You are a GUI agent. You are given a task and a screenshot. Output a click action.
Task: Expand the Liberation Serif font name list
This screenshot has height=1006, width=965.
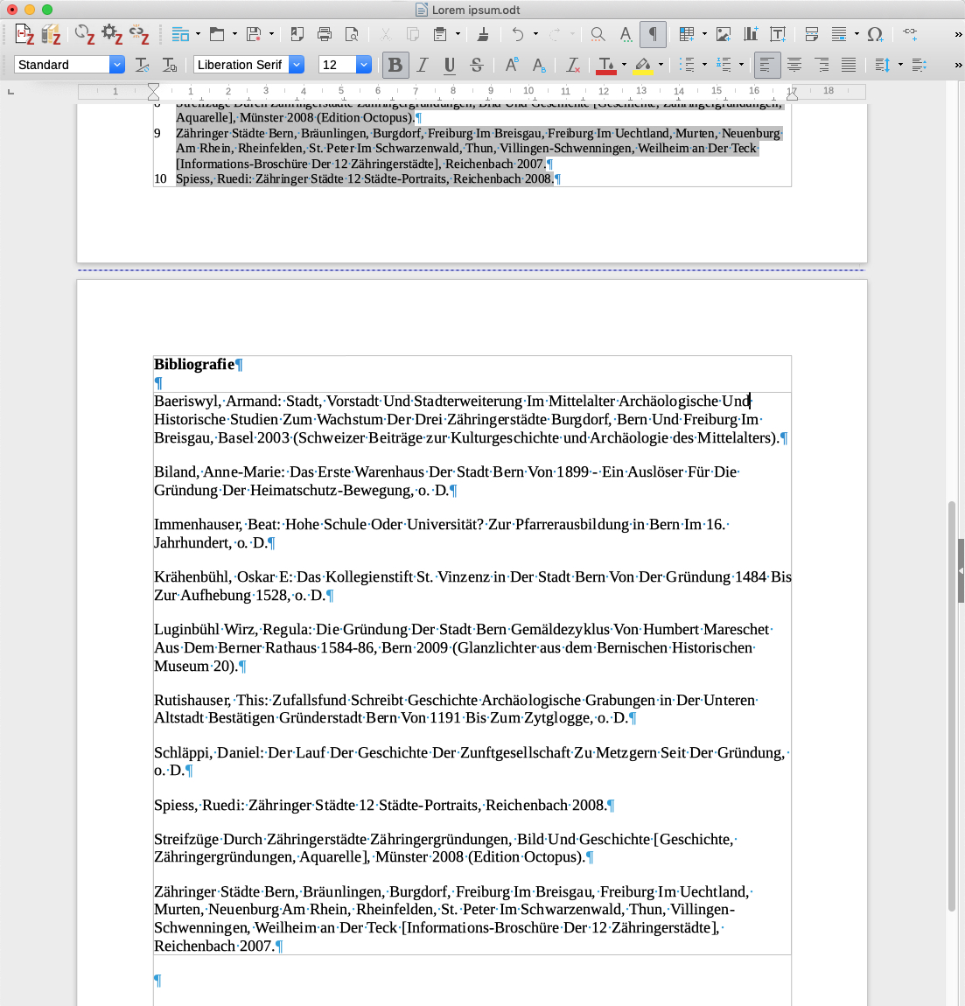297,65
